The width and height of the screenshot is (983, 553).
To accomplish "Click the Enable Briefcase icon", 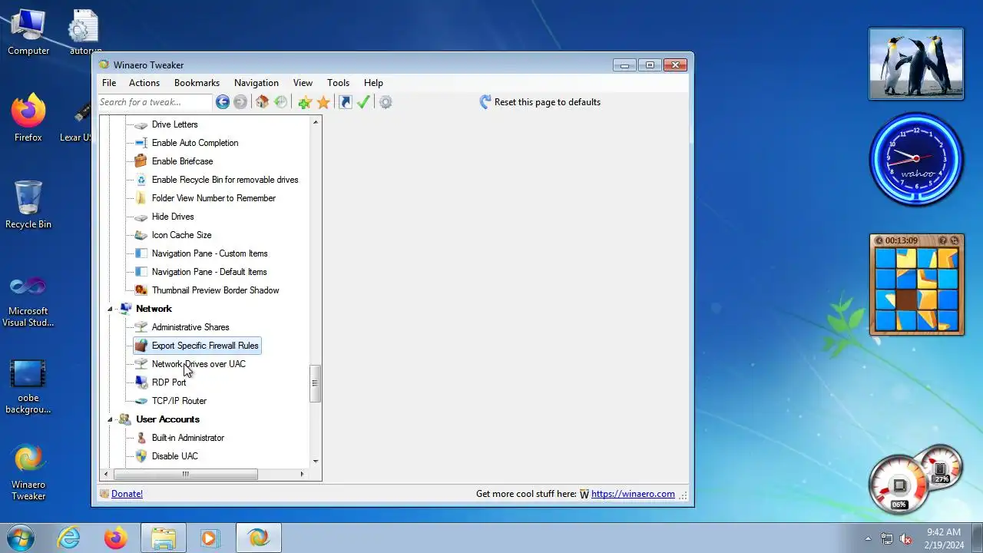I will [141, 161].
